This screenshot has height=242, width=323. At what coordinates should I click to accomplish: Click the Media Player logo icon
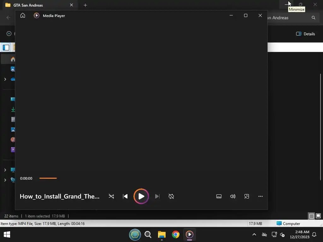pos(37,16)
